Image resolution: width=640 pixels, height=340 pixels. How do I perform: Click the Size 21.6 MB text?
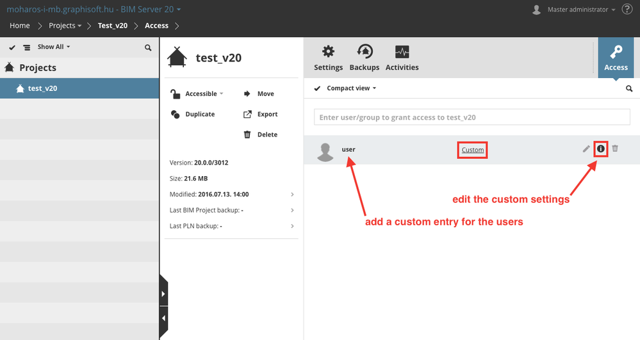pos(188,179)
